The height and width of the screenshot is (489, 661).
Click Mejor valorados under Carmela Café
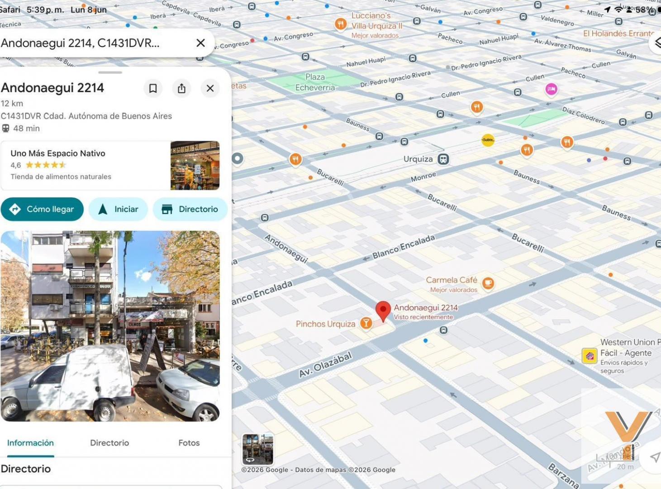[x=454, y=290]
